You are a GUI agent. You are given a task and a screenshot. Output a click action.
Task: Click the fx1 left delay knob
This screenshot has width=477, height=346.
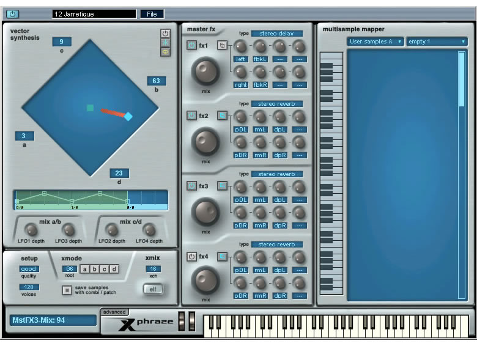240,46
